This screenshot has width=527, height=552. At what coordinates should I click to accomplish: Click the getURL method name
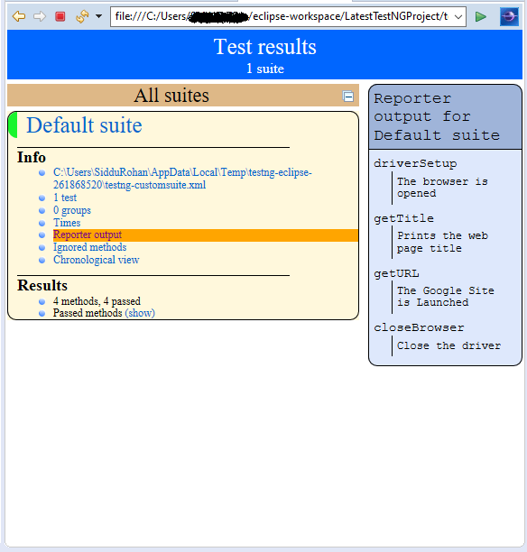coord(396,273)
